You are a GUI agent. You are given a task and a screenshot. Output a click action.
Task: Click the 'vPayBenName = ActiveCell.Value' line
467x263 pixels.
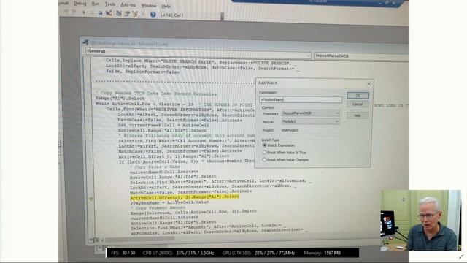tap(169, 202)
